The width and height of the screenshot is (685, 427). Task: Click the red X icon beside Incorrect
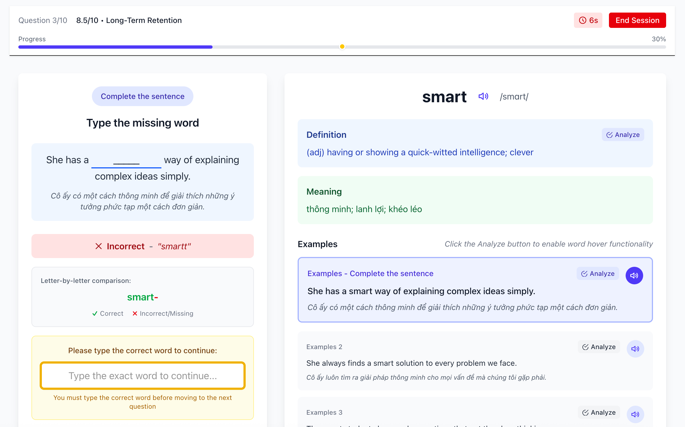click(98, 246)
